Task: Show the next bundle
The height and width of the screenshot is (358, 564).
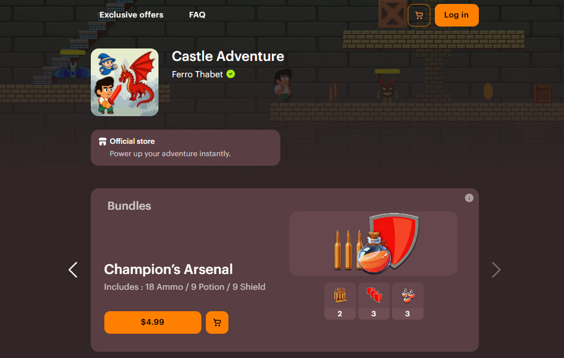Action: coord(496,269)
